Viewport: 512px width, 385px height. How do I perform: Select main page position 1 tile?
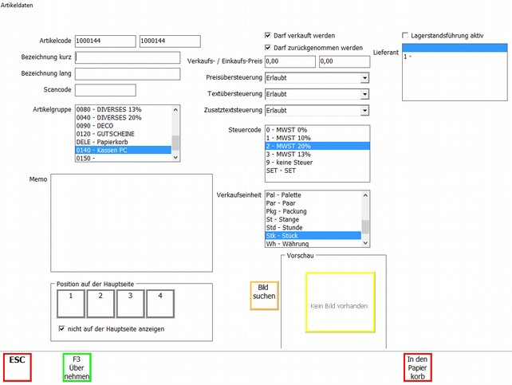[70, 303]
